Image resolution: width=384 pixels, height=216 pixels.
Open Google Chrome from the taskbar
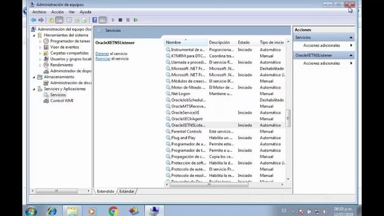(x=113, y=211)
